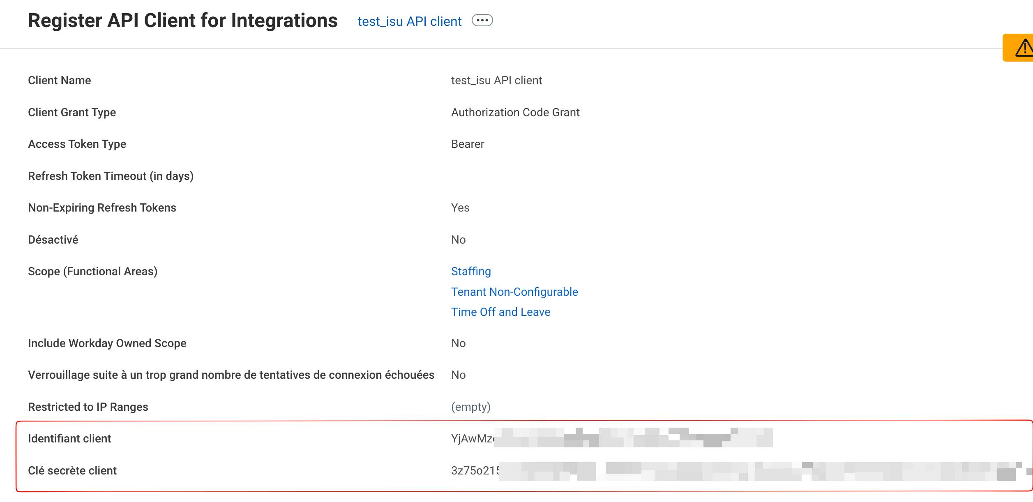Viewport: 1033px width, 502px height.
Task: Click the Register API Client for Integrations heading
Action: (x=183, y=21)
